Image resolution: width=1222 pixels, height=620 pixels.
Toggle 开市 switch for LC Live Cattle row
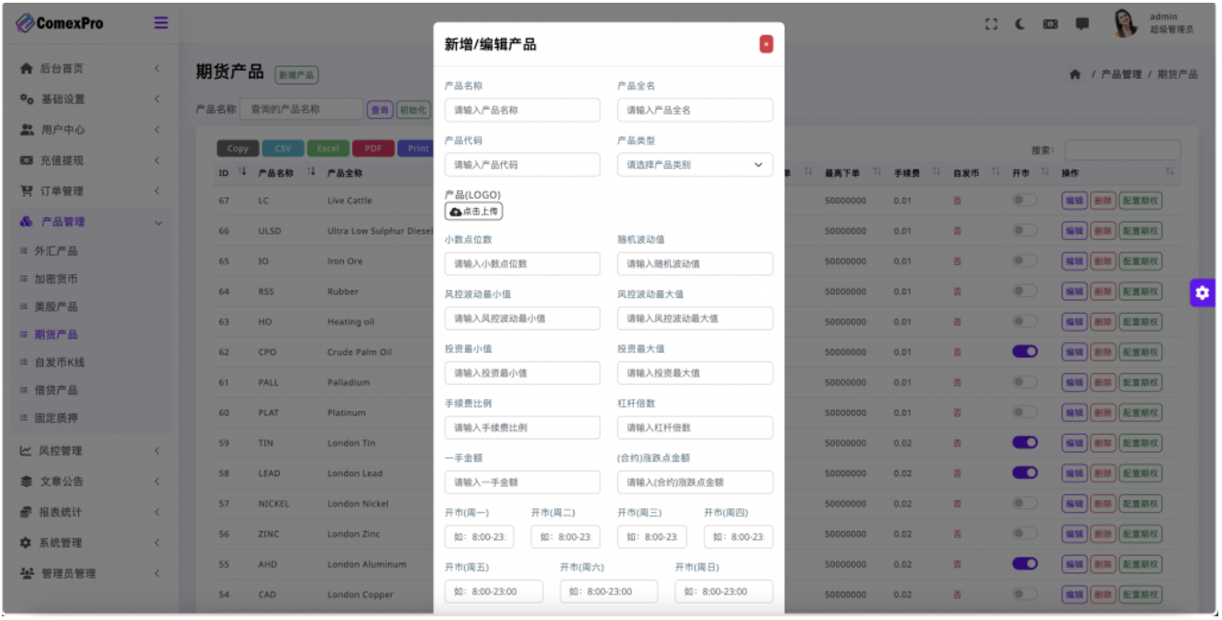pyautogui.click(x=1025, y=200)
